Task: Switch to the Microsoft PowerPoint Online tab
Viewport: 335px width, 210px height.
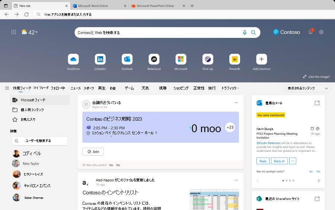Action: coord(158,6)
